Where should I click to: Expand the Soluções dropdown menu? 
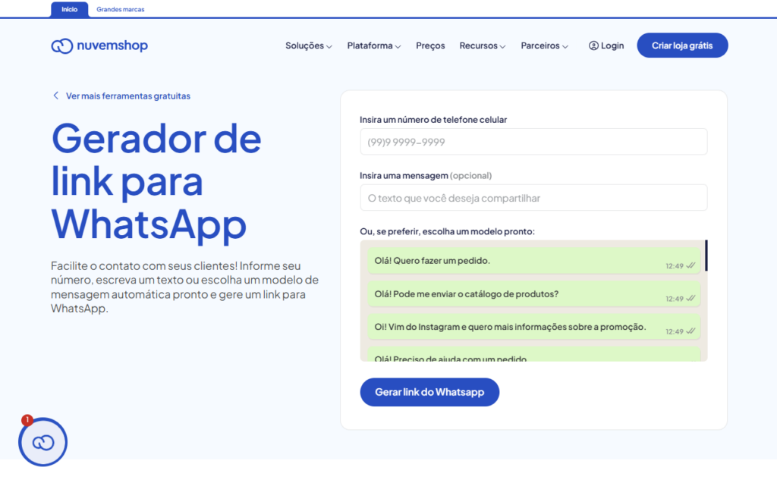(x=308, y=45)
